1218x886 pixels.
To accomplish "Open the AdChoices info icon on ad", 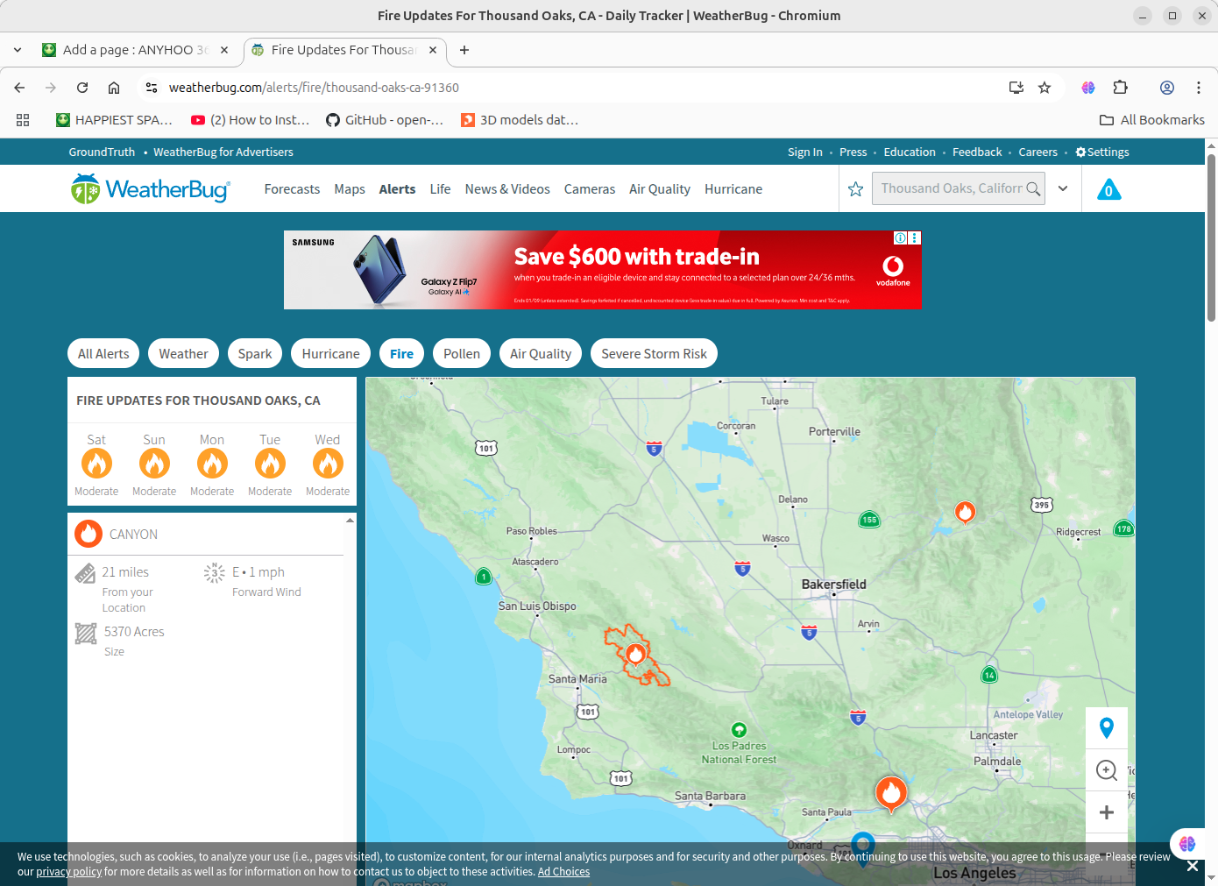I will coord(900,238).
